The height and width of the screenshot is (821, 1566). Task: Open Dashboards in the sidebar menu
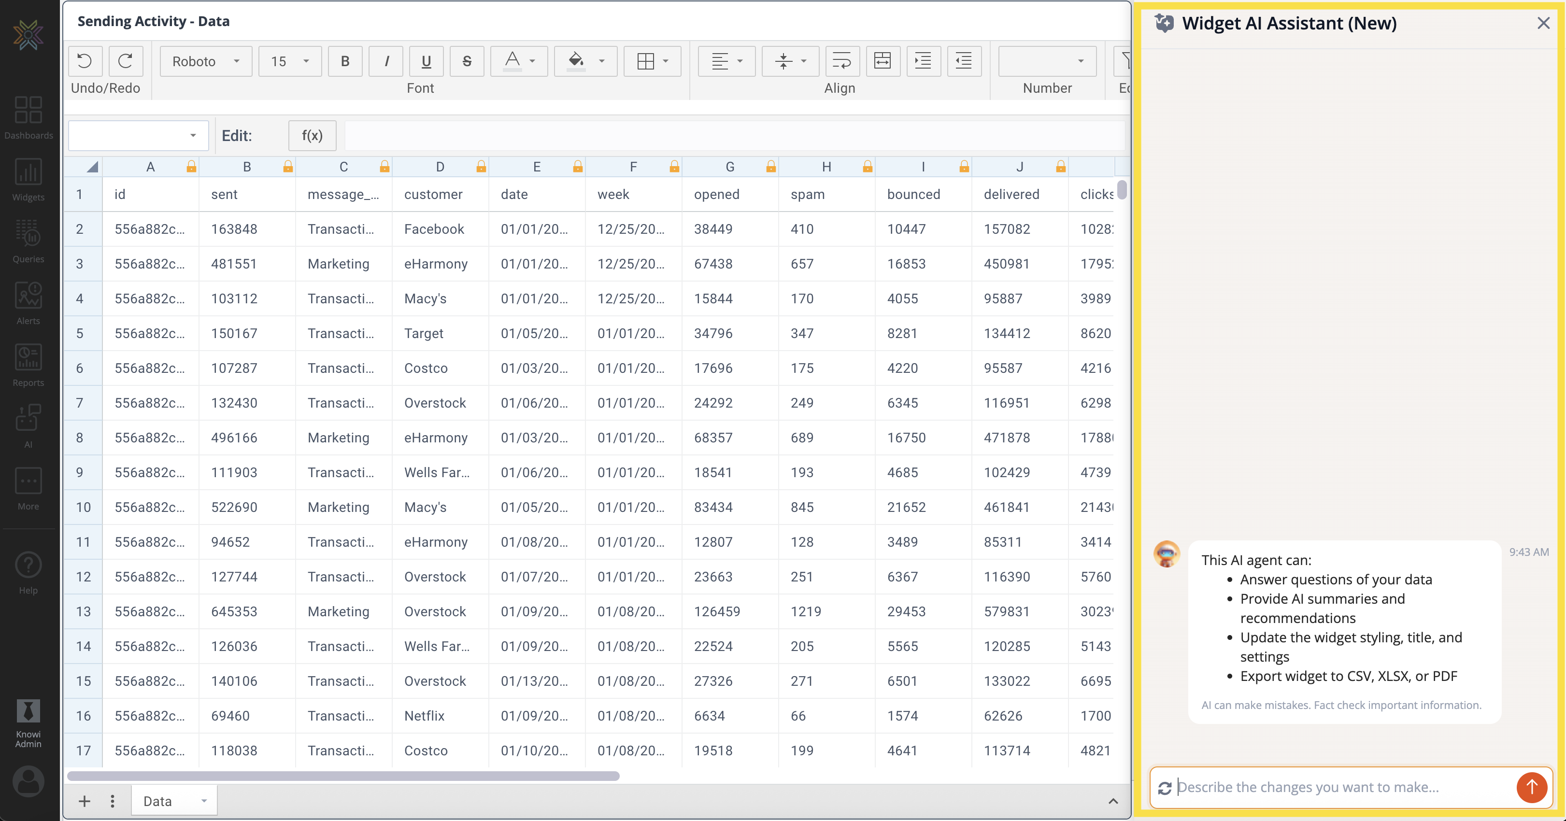click(x=28, y=117)
